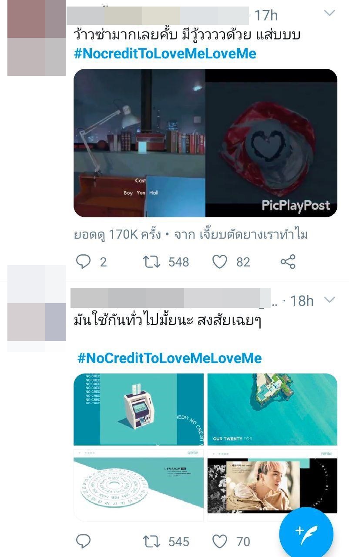Open the circular calendar dial image

pos(138,485)
